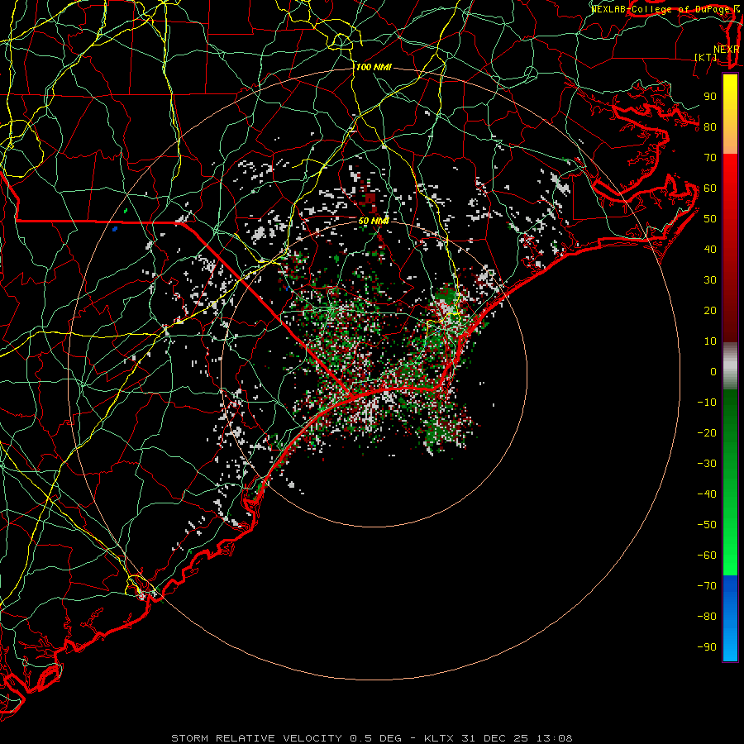Viewport: 744px width, 744px height.
Task: Click the 50 label on velocity scale
Action: [x=710, y=219]
